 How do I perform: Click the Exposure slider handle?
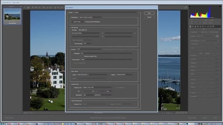[205, 57]
